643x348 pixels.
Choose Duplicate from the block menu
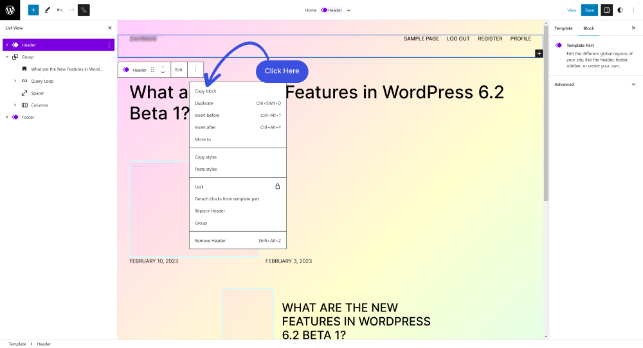238,103
